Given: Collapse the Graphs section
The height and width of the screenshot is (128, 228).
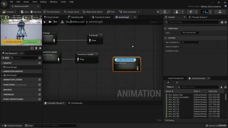Looking at the screenshot, I should (x=2, y=63).
